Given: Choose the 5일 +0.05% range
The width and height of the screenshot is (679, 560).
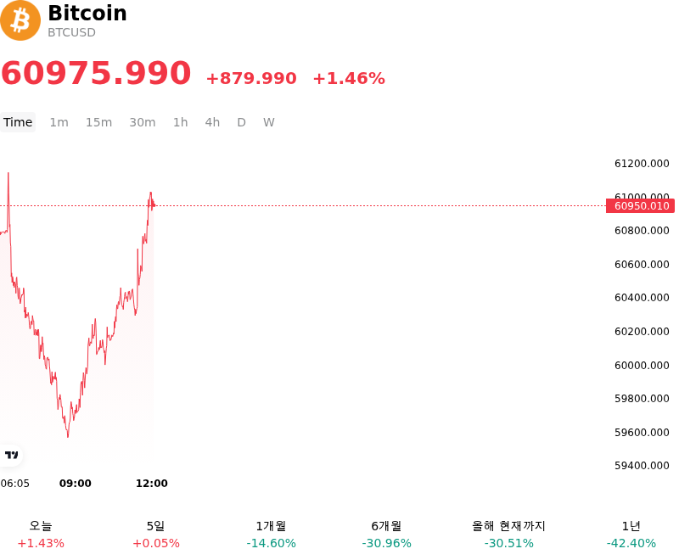Looking at the screenshot, I should [156, 535].
